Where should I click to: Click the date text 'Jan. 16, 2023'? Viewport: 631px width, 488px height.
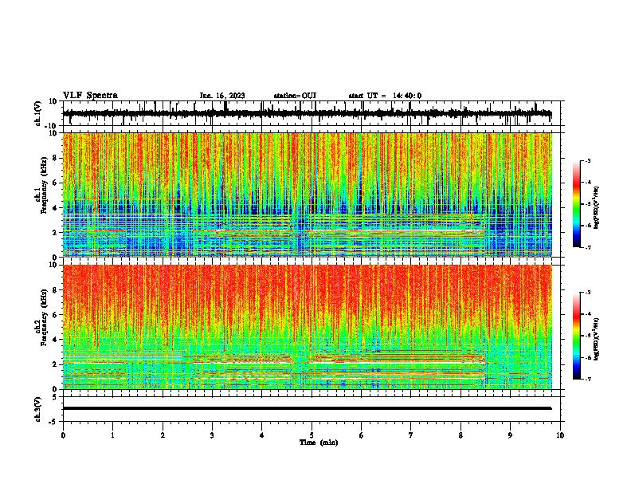click(222, 96)
